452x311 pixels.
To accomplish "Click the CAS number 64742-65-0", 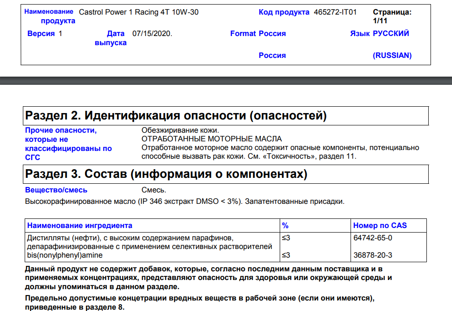I will click(373, 238).
